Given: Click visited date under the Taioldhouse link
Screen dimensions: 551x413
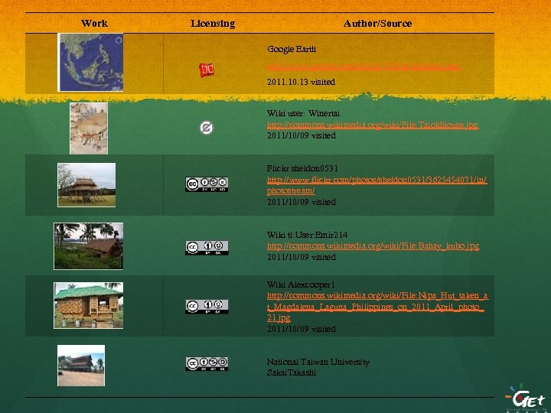Looking at the screenshot, I should click(302, 135).
